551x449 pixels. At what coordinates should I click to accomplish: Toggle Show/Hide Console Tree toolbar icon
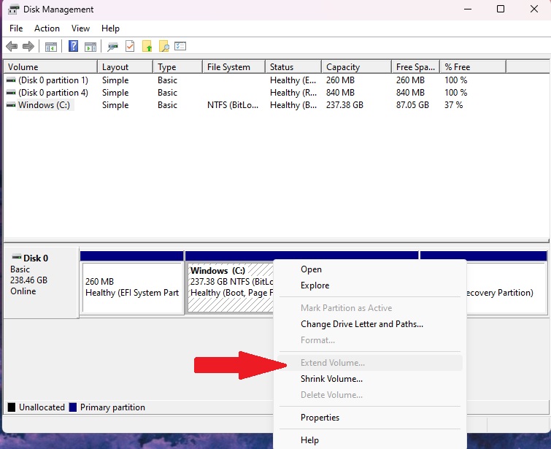pyautogui.click(x=51, y=47)
